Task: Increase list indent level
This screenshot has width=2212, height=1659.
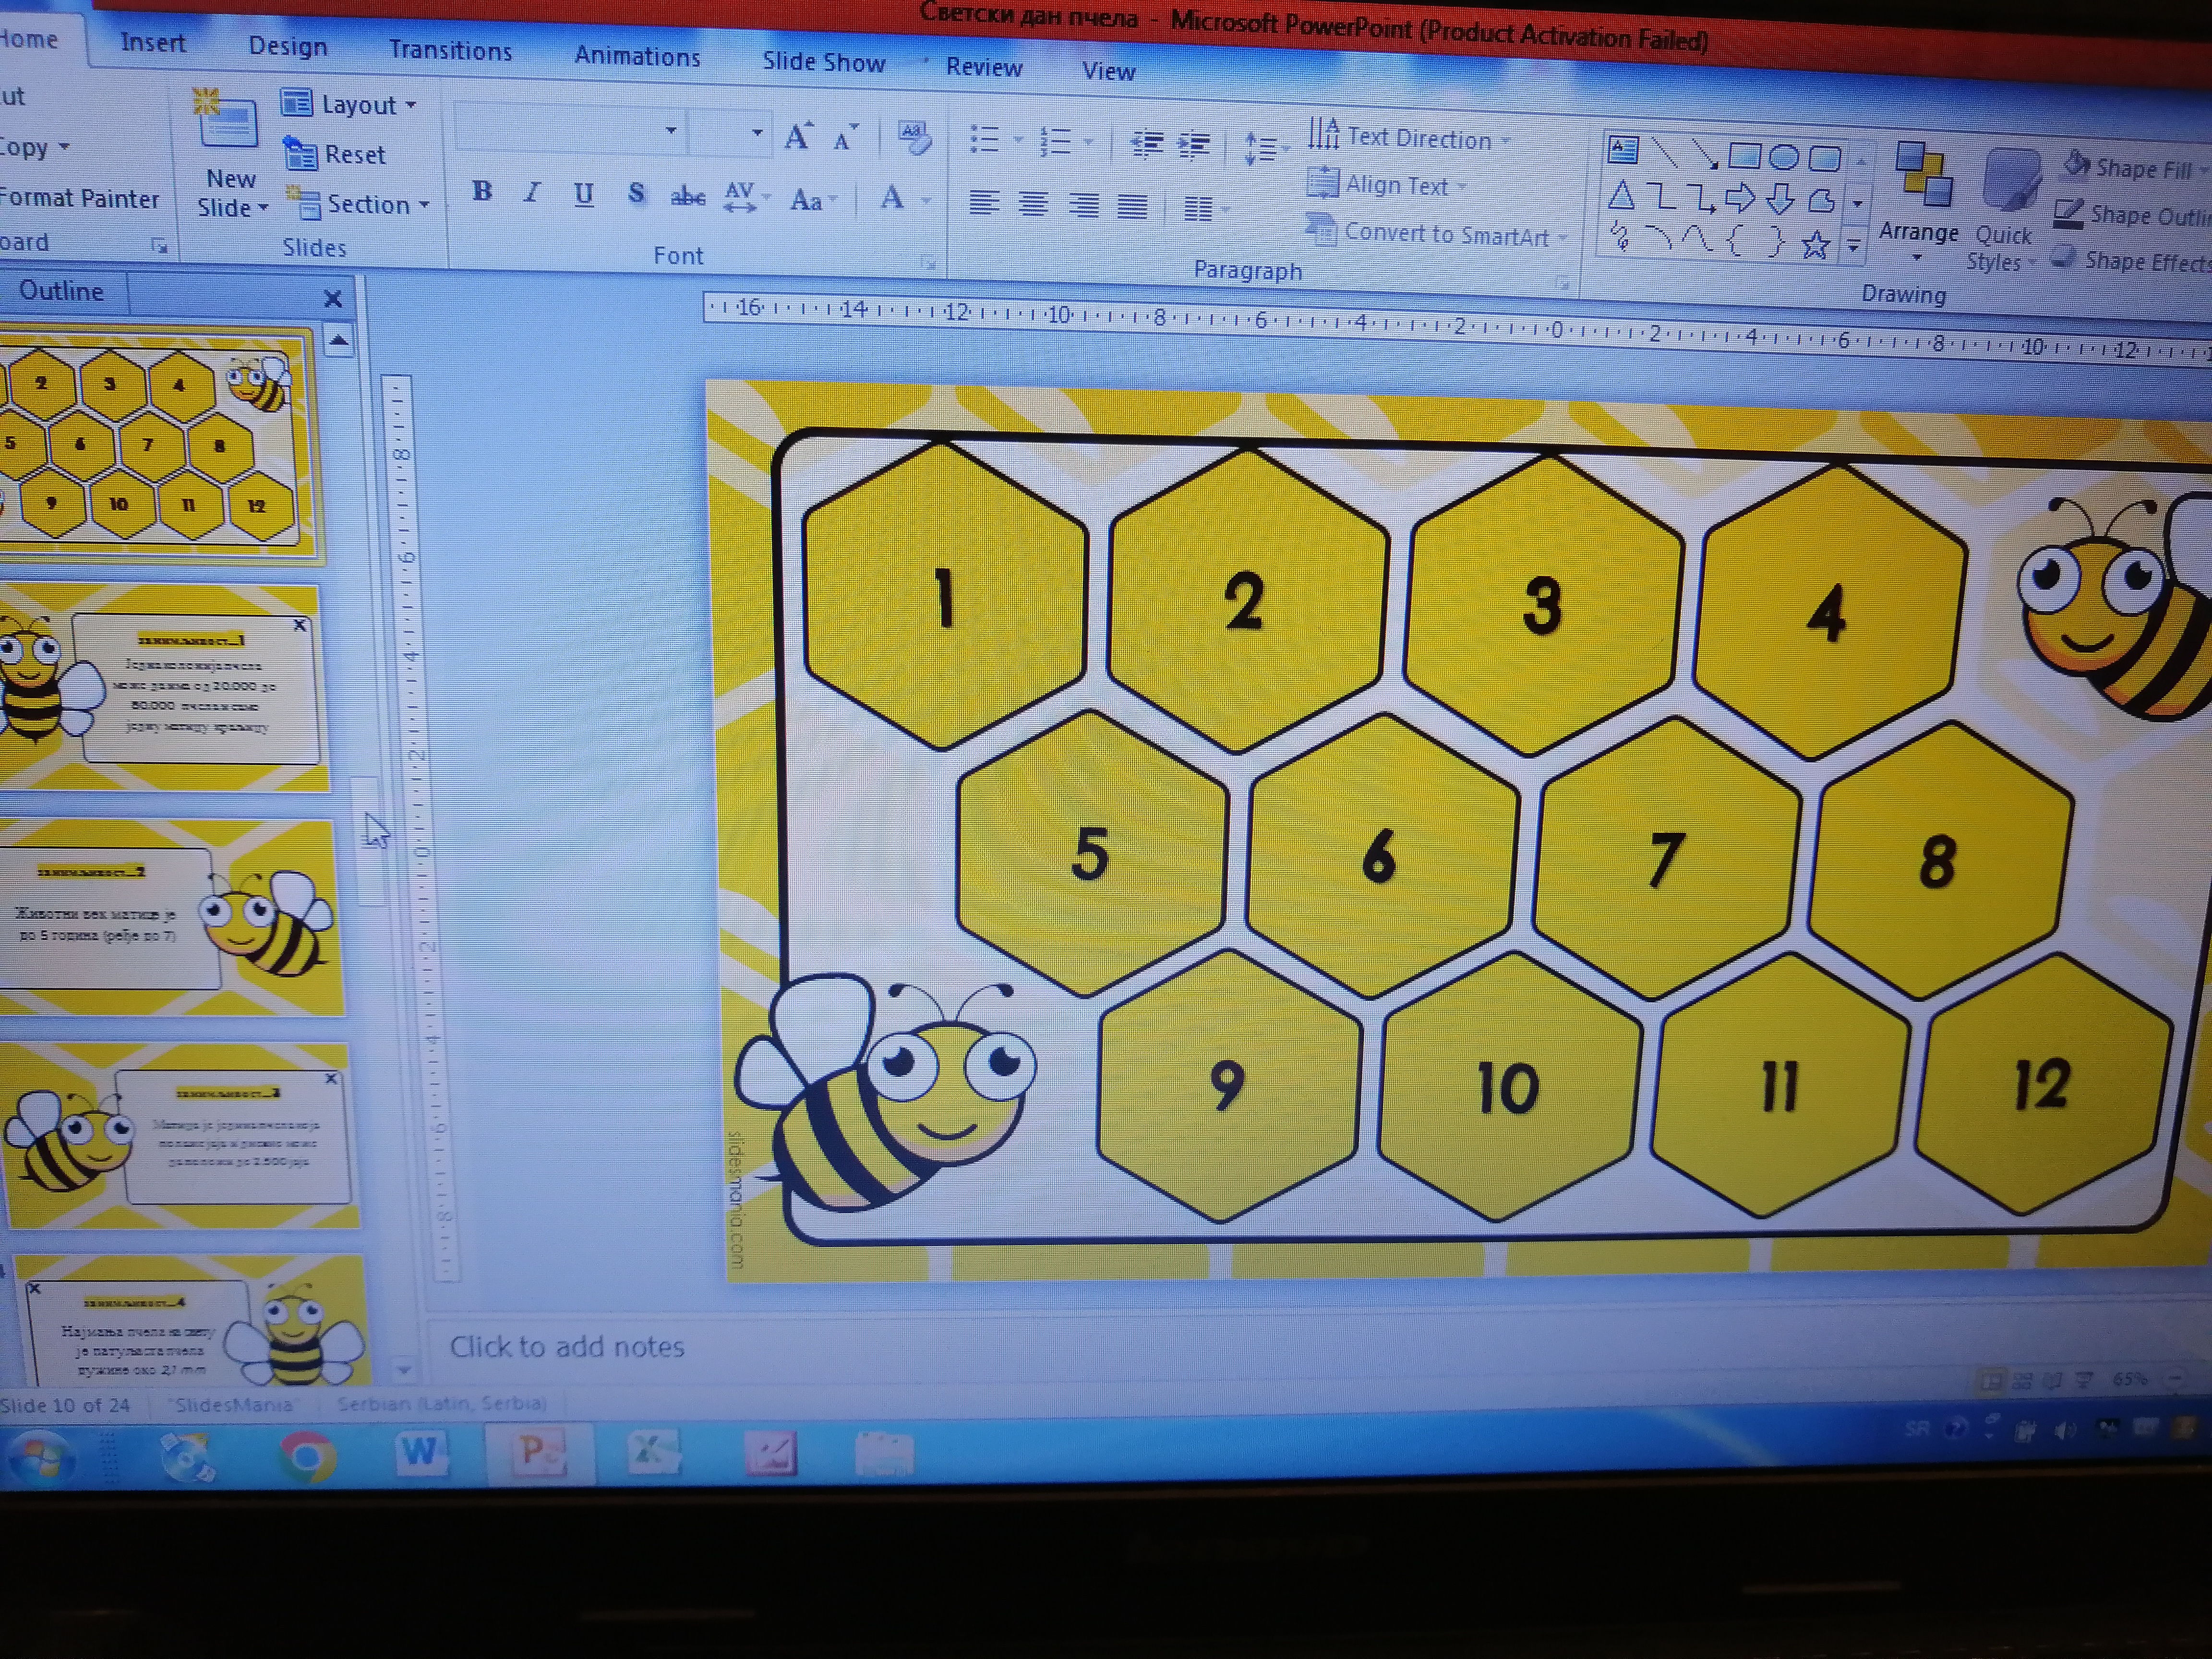Action: click(1193, 147)
